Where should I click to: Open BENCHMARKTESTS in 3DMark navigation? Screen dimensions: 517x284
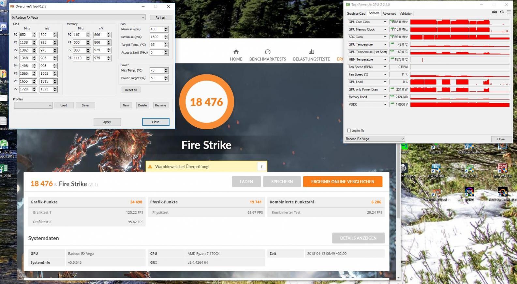[x=268, y=59]
